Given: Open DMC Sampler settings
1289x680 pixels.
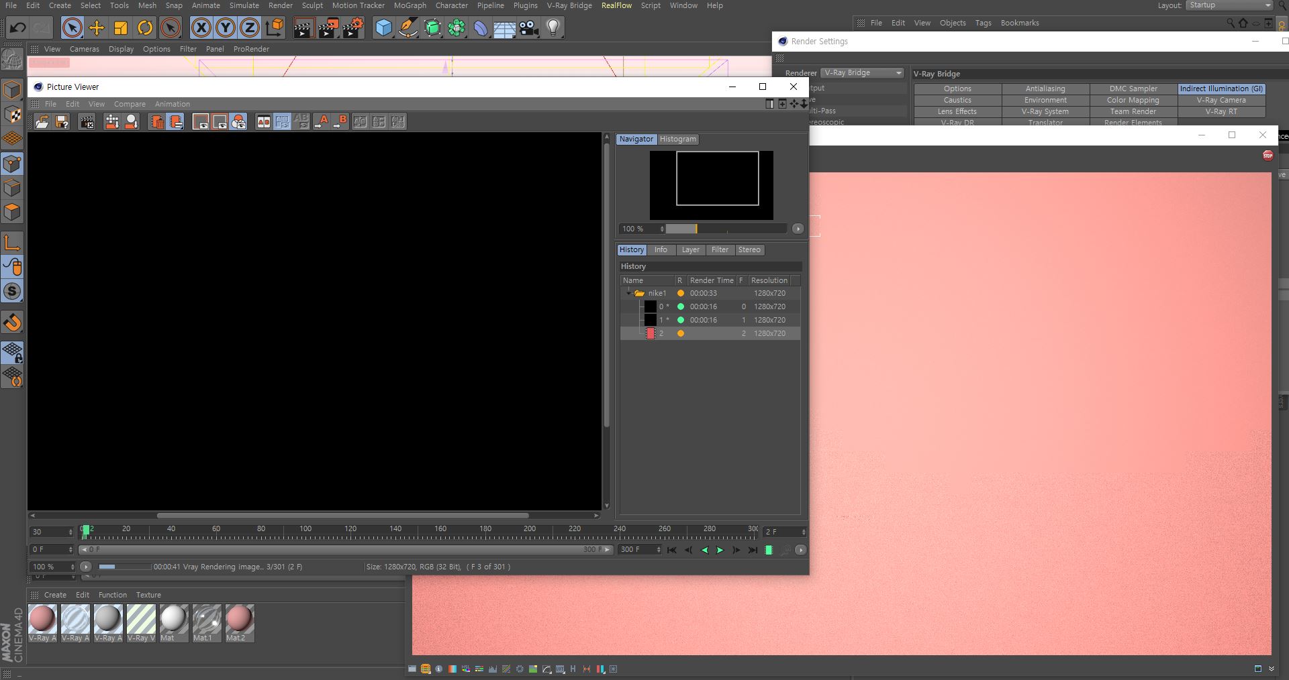Looking at the screenshot, I should point(1133,89).
